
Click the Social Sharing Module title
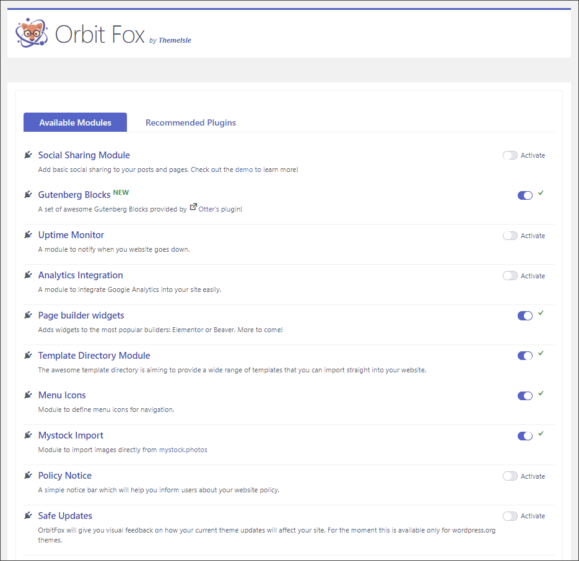(x=84, y=155)
